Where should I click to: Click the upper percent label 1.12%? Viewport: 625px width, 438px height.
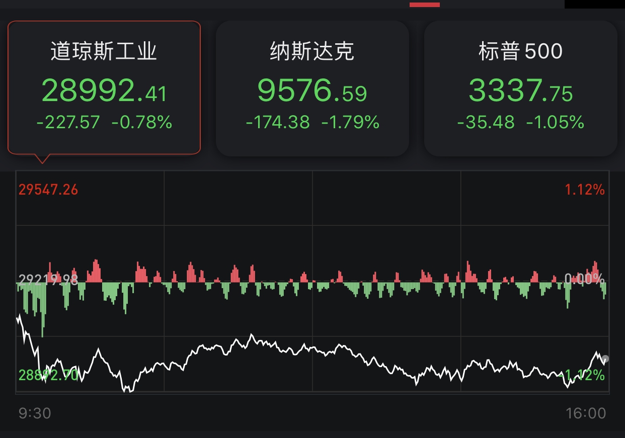click(x=585, y=190)
